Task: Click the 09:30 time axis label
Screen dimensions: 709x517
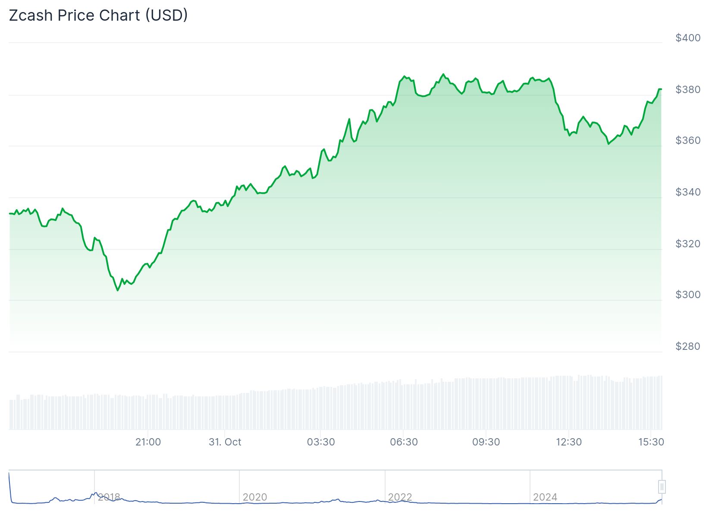Action: click(486, 442)
